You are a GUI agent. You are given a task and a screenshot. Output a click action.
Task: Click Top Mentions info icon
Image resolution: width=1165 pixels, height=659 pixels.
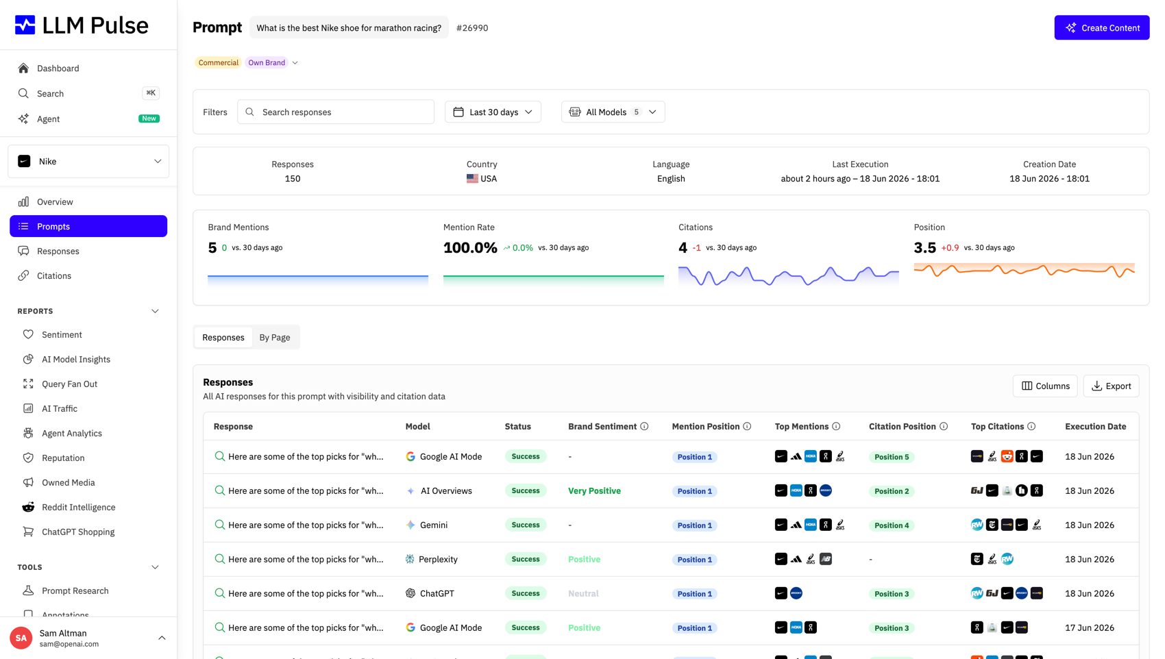pos(836,426)
